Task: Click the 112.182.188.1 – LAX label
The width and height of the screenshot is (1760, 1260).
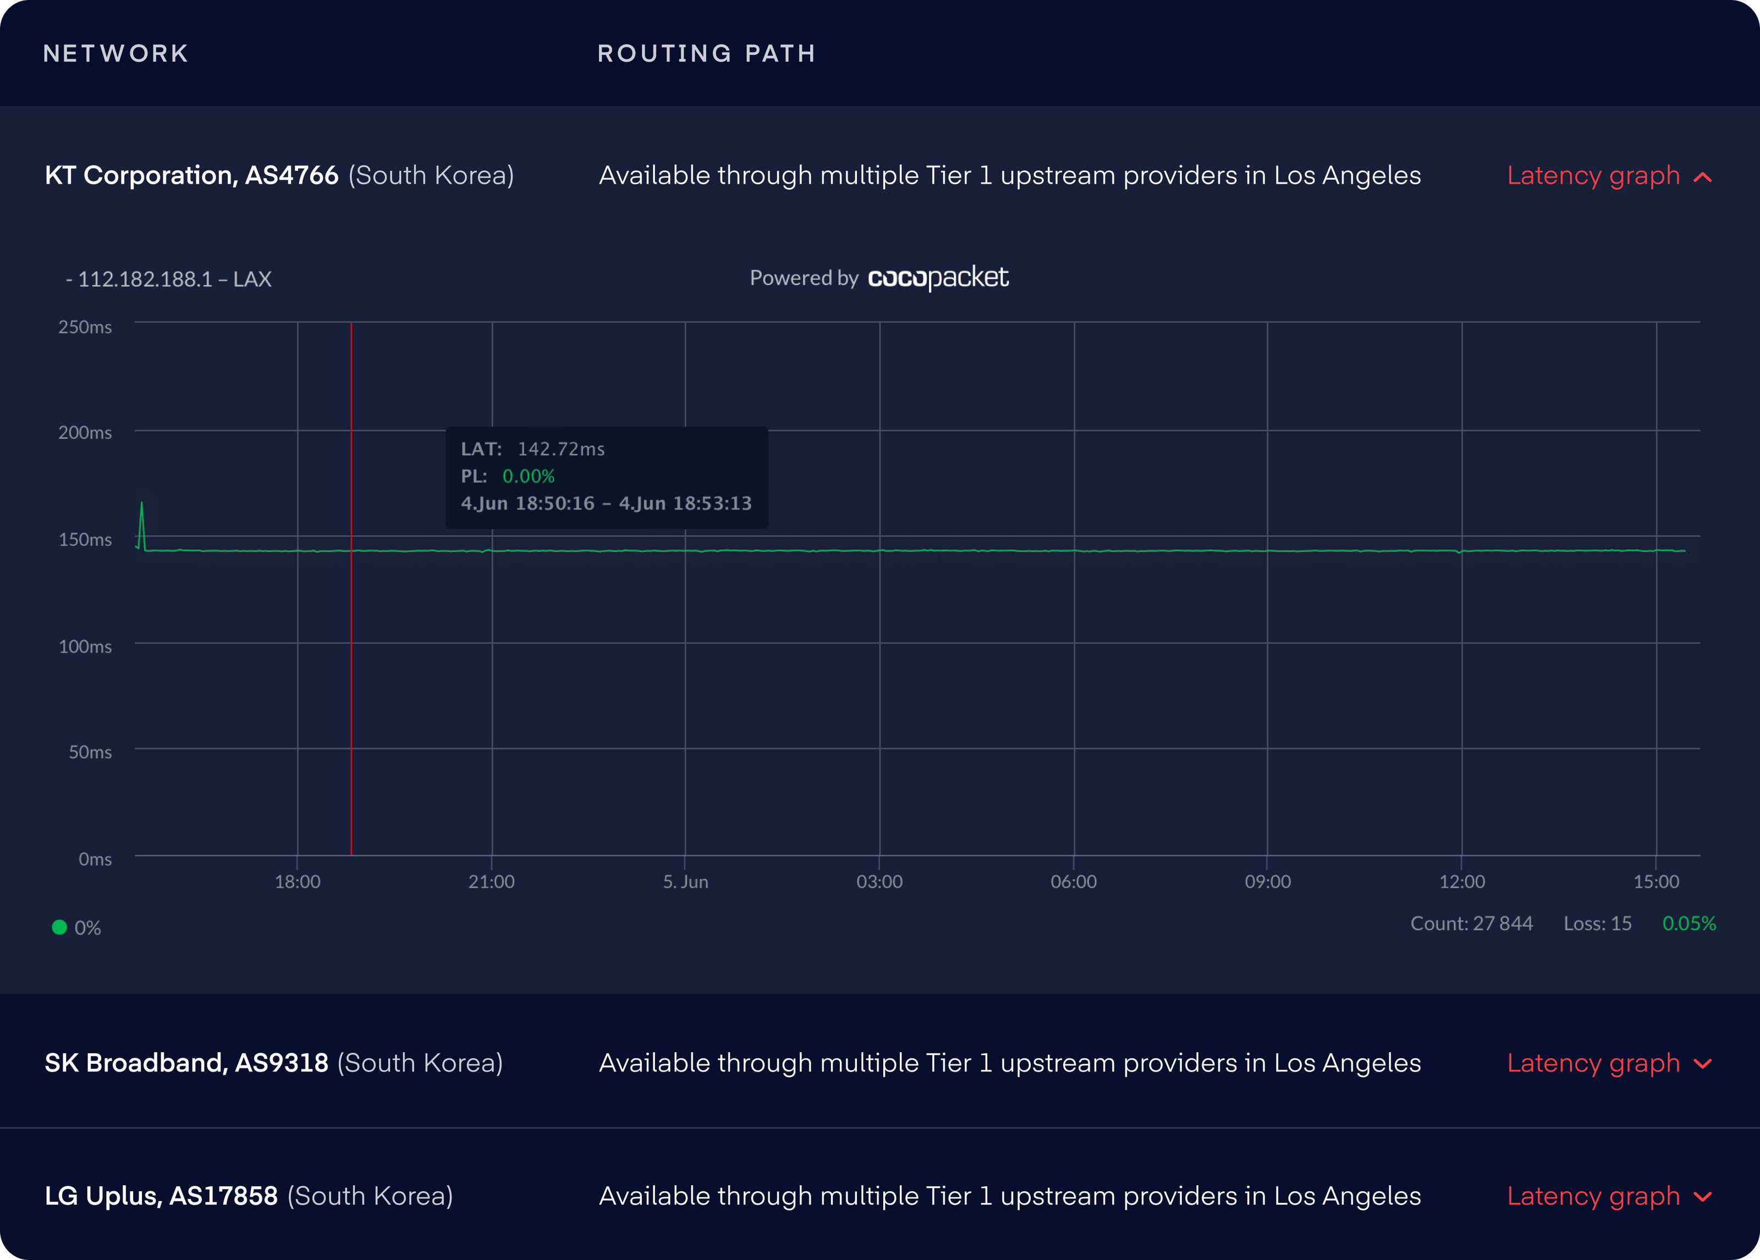Action: click(x=169, y=279)
